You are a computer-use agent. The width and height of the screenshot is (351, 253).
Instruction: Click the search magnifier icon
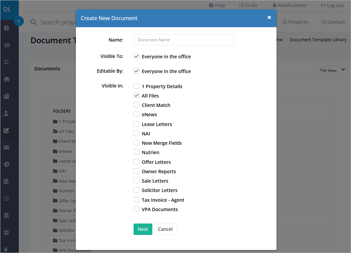(34, 22)
